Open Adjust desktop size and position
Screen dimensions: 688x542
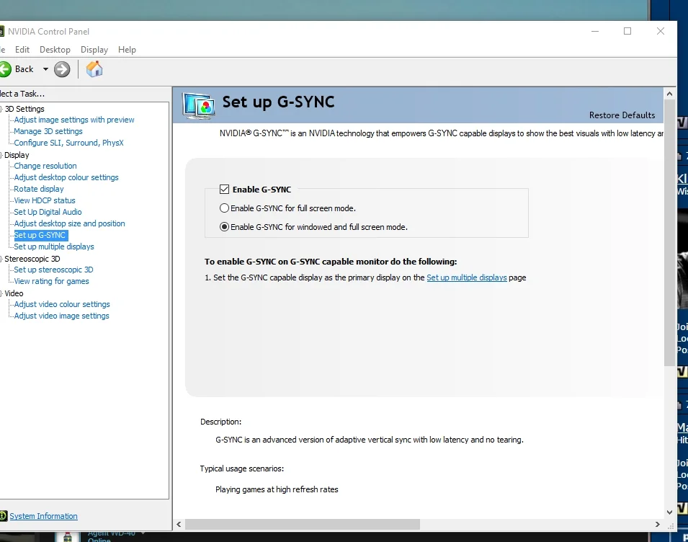69,223
